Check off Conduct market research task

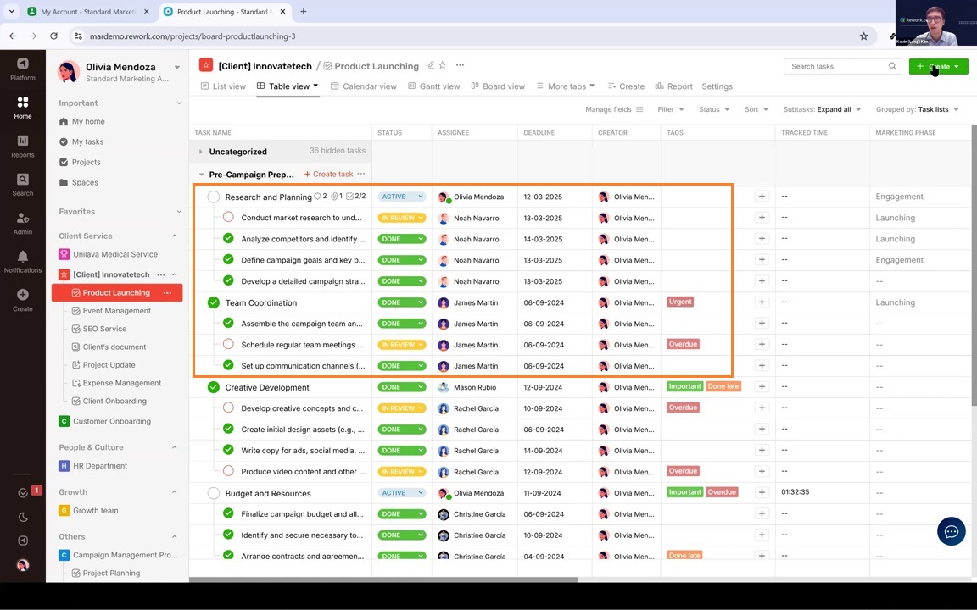pyautogui.click(x=228, y=217)
